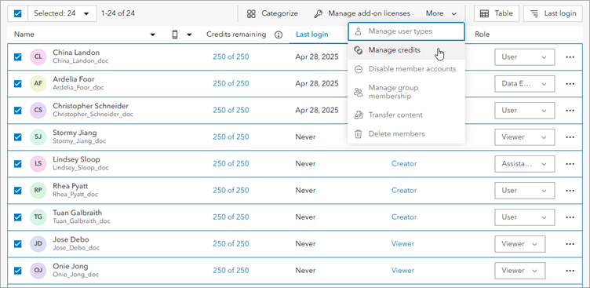The height and width of the screenshot is (288, 590).
Task: Select Delete members menu item
Action: (406, 133)
